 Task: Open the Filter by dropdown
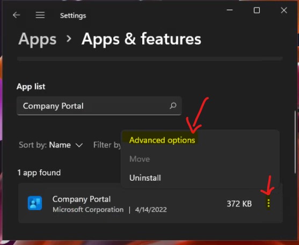(x=107, y=145)
